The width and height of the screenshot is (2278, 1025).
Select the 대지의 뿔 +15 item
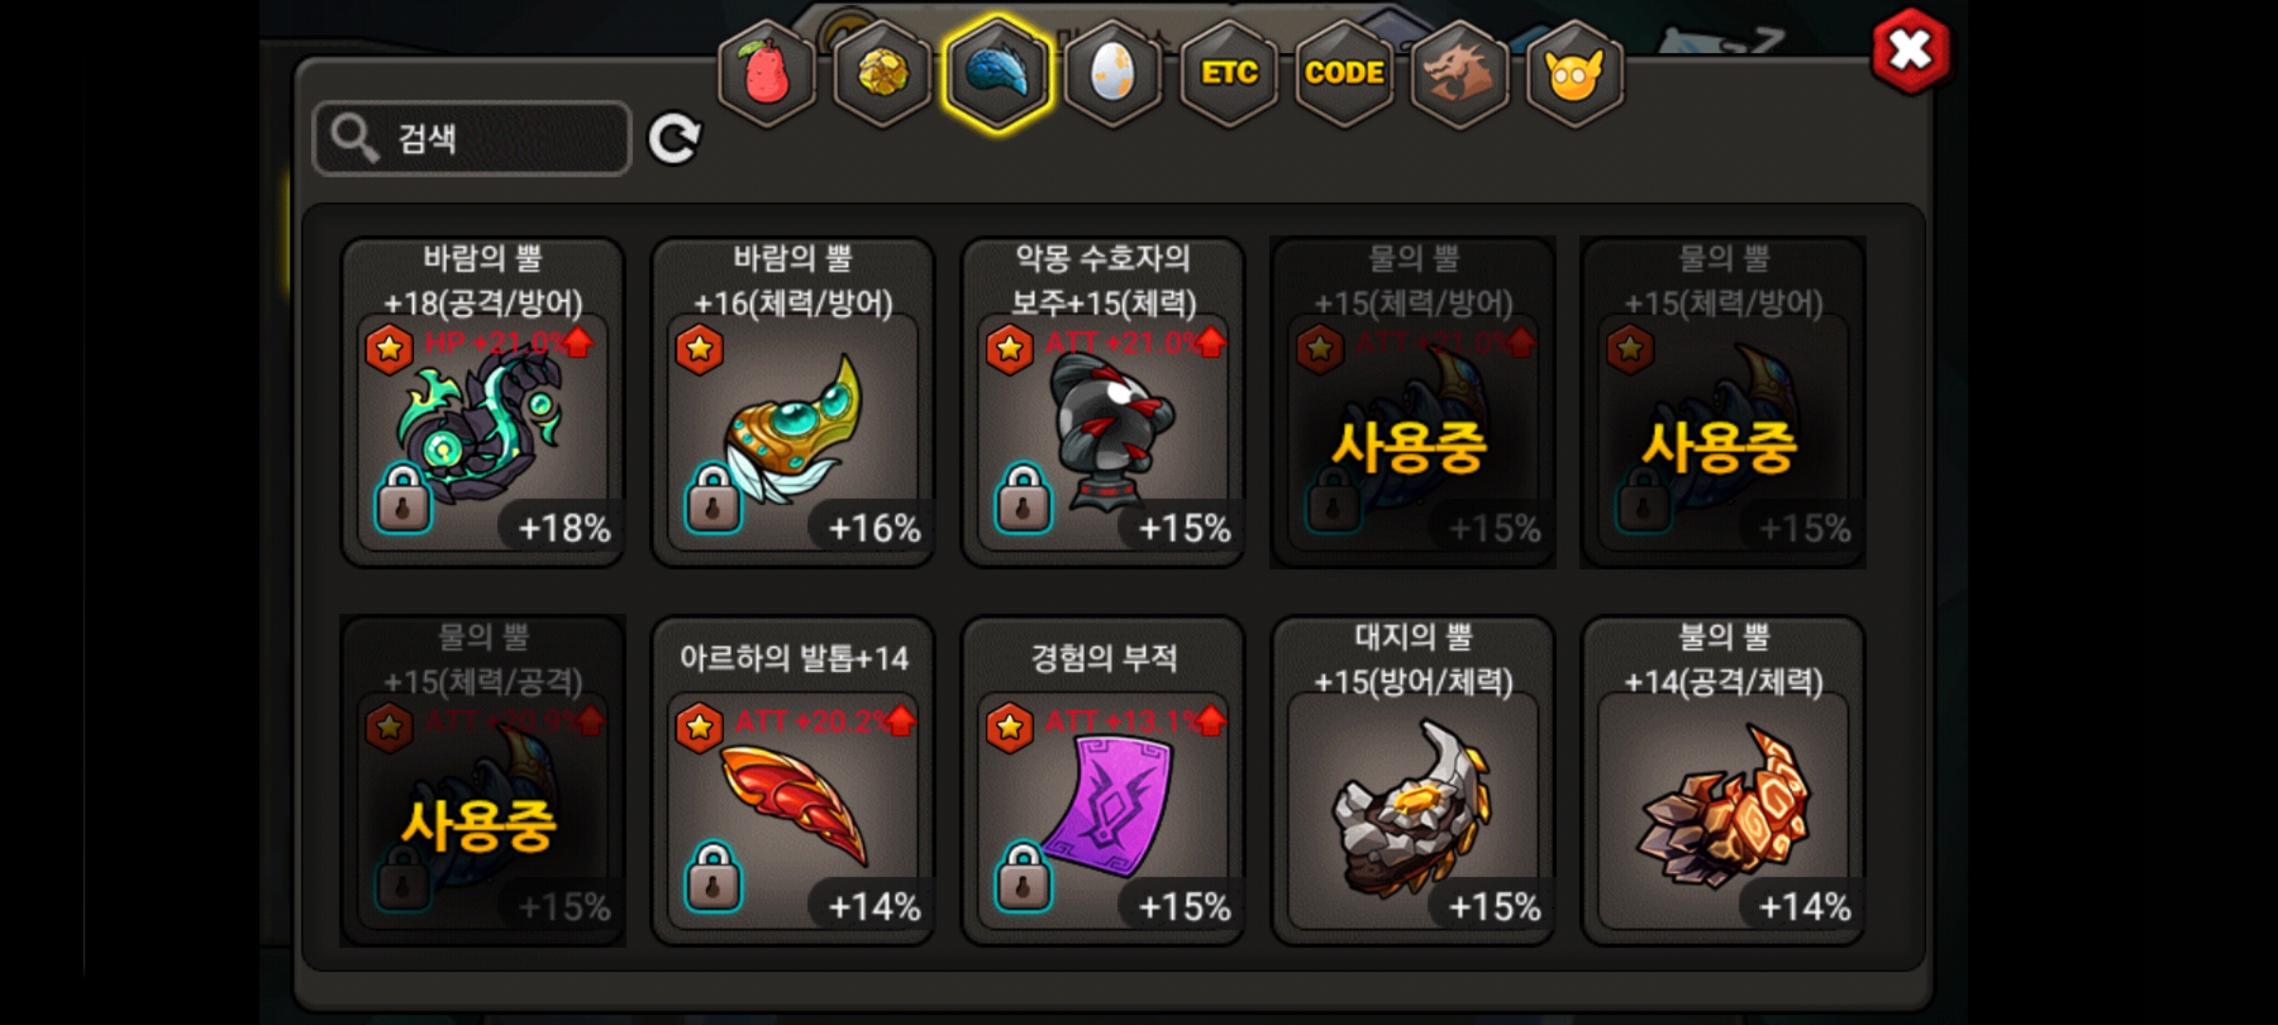(x=1413, y=780)
